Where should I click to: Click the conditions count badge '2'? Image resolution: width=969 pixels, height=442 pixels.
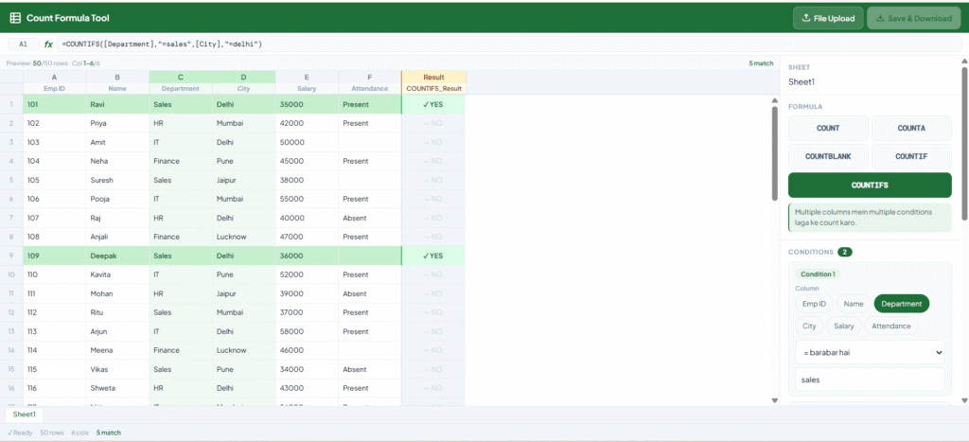coord(845,252)
